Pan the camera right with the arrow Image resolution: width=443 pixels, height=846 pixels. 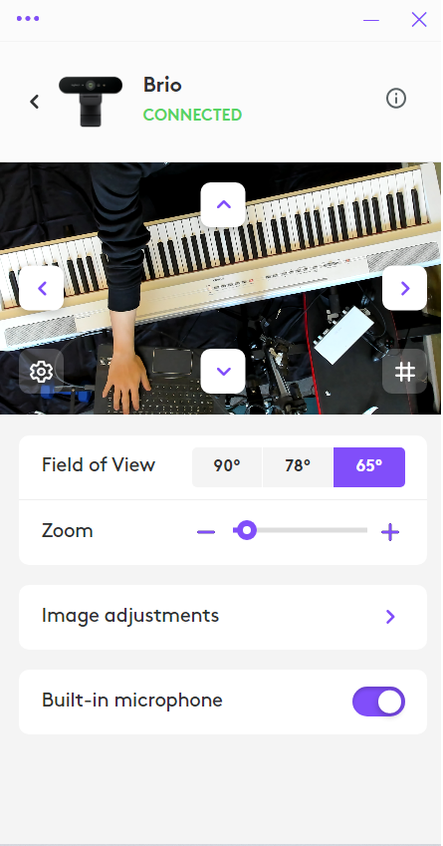[405, 288]
